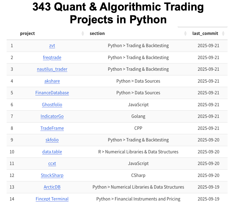The width and height of the screenshot is (232, 203).
Task: Open the Ghostfolio project link
Action: [x=52, y=105]
